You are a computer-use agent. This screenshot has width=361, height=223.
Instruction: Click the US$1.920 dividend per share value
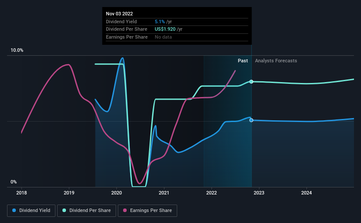[x=165, y=29]
